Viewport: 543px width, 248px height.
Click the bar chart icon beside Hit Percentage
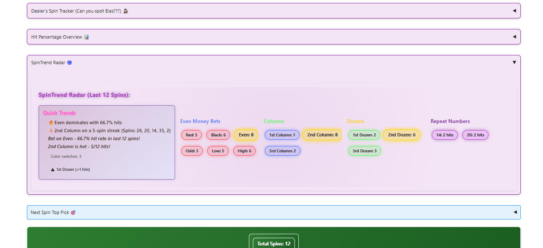pos(86,37)
